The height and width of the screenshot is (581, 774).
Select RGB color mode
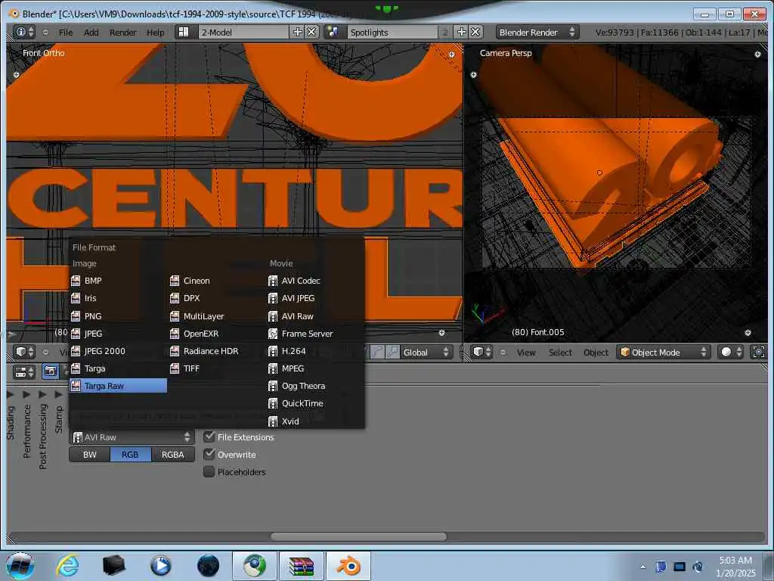pyautogui.click(x=130, y=455)
